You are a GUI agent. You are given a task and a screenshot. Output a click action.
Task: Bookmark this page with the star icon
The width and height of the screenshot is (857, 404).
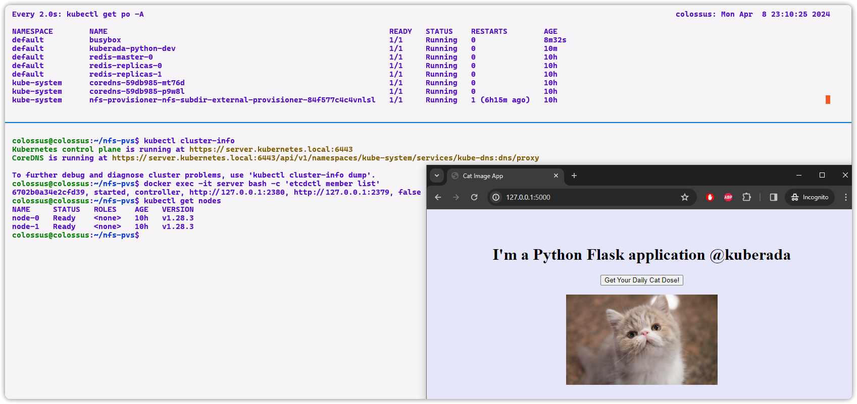pyautogui.click(x=684, y=197)
